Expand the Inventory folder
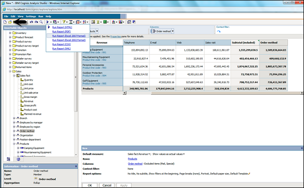 pyautogui.click(x=10, y=33)
